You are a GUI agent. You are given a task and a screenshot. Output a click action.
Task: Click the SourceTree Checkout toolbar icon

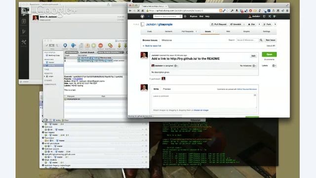(x=74, y=45)
